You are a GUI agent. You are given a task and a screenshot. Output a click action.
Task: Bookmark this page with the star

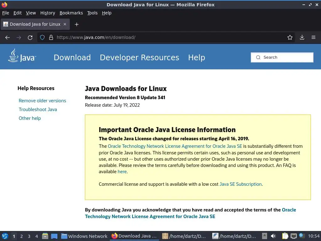(x=290, y=38)
